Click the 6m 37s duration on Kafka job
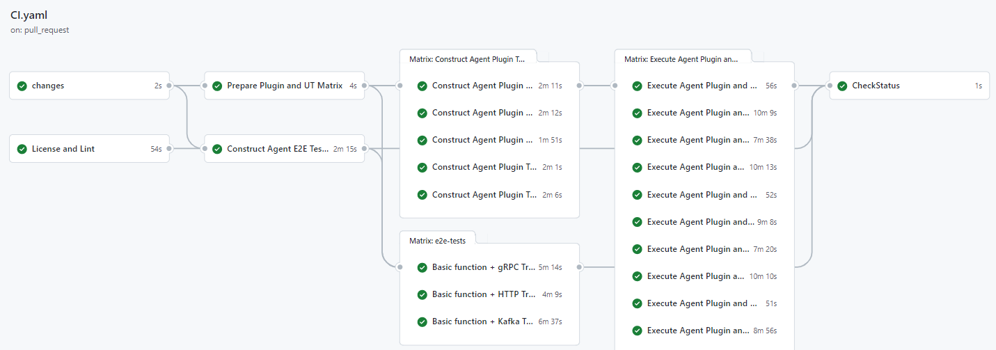996x350 pixels. [x=550, y=321]
